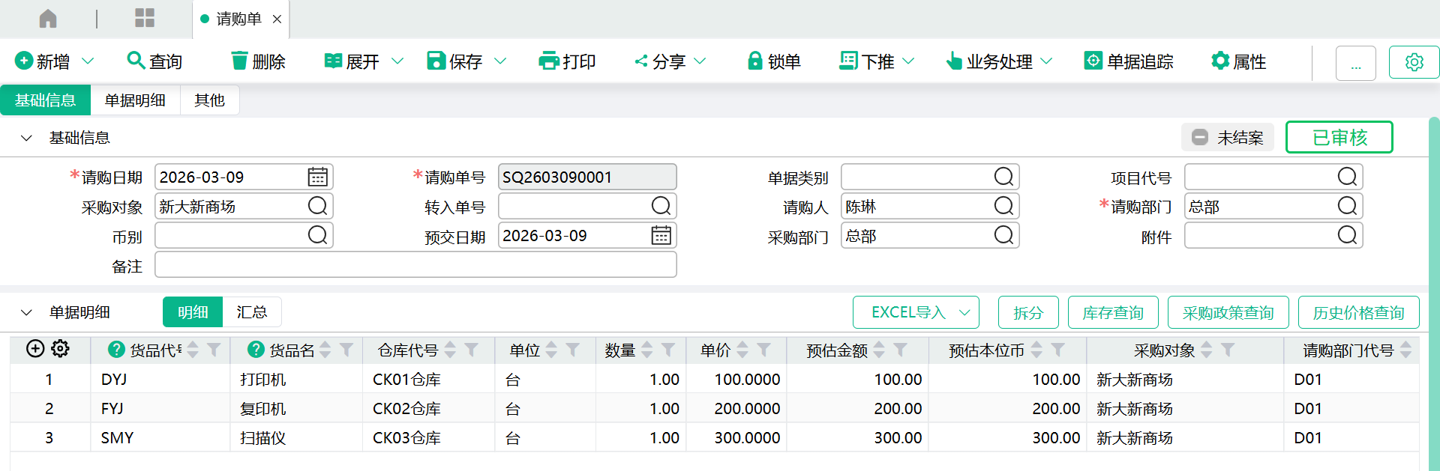Click the 查询 search toolbar icon
The width and height of the screenshot is (1440, 471).
(x=136, y=61)
